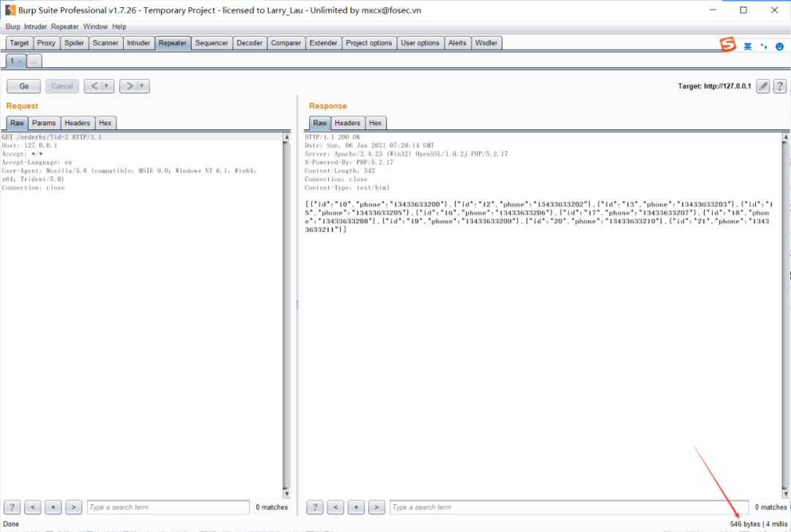
Task: Click request pane scrollbar down arrow
Action: click(286, 494)
